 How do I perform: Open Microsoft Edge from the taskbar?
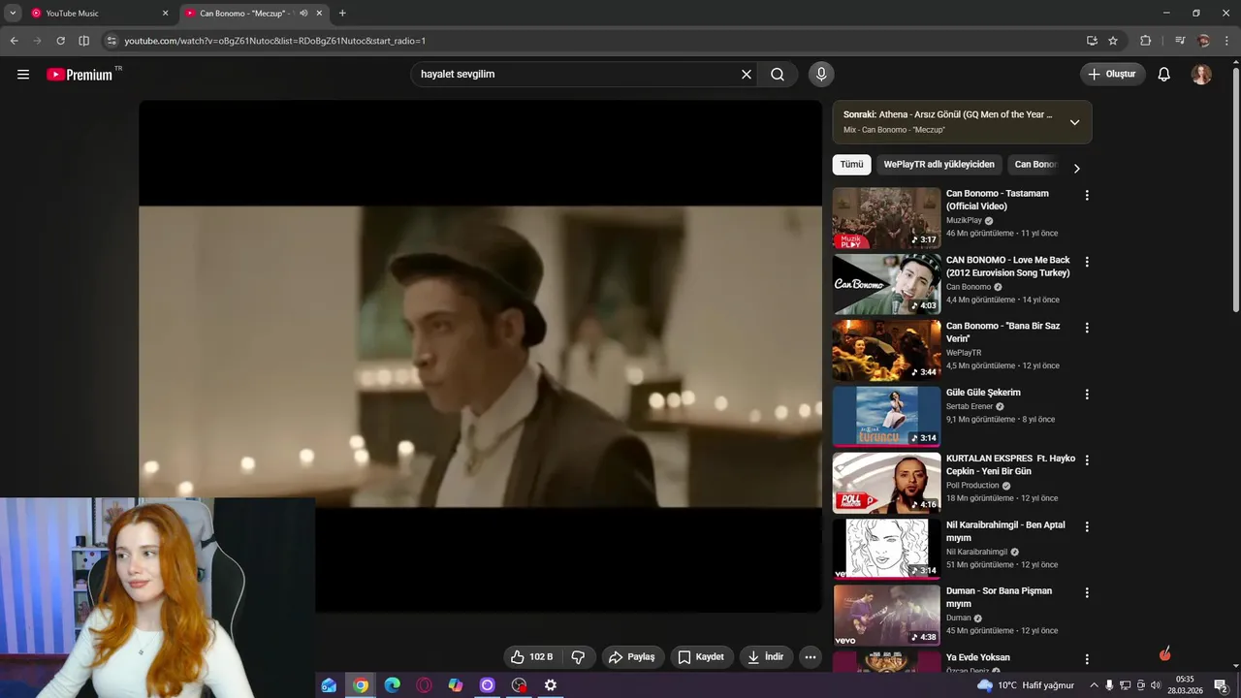(393, 685)
